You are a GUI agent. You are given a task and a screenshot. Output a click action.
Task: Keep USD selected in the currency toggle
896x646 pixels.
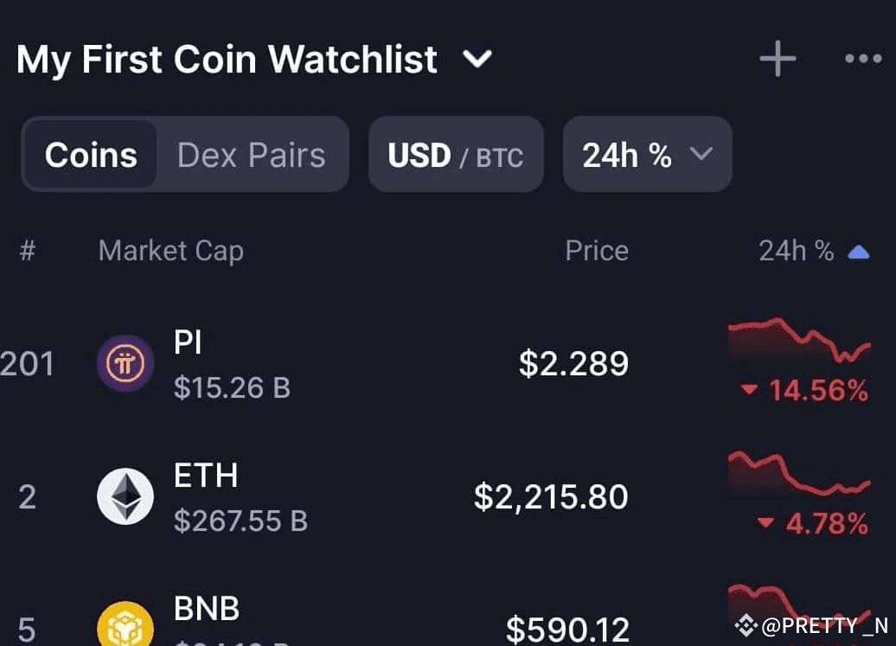tap(419, 154)
